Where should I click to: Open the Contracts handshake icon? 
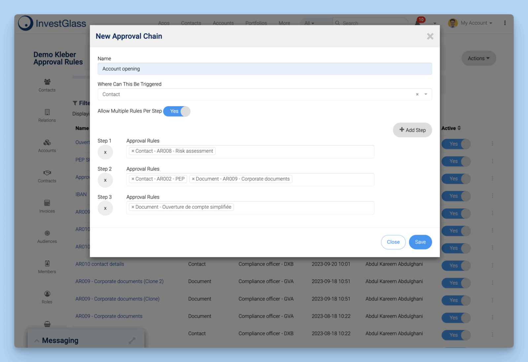[47, 173]
